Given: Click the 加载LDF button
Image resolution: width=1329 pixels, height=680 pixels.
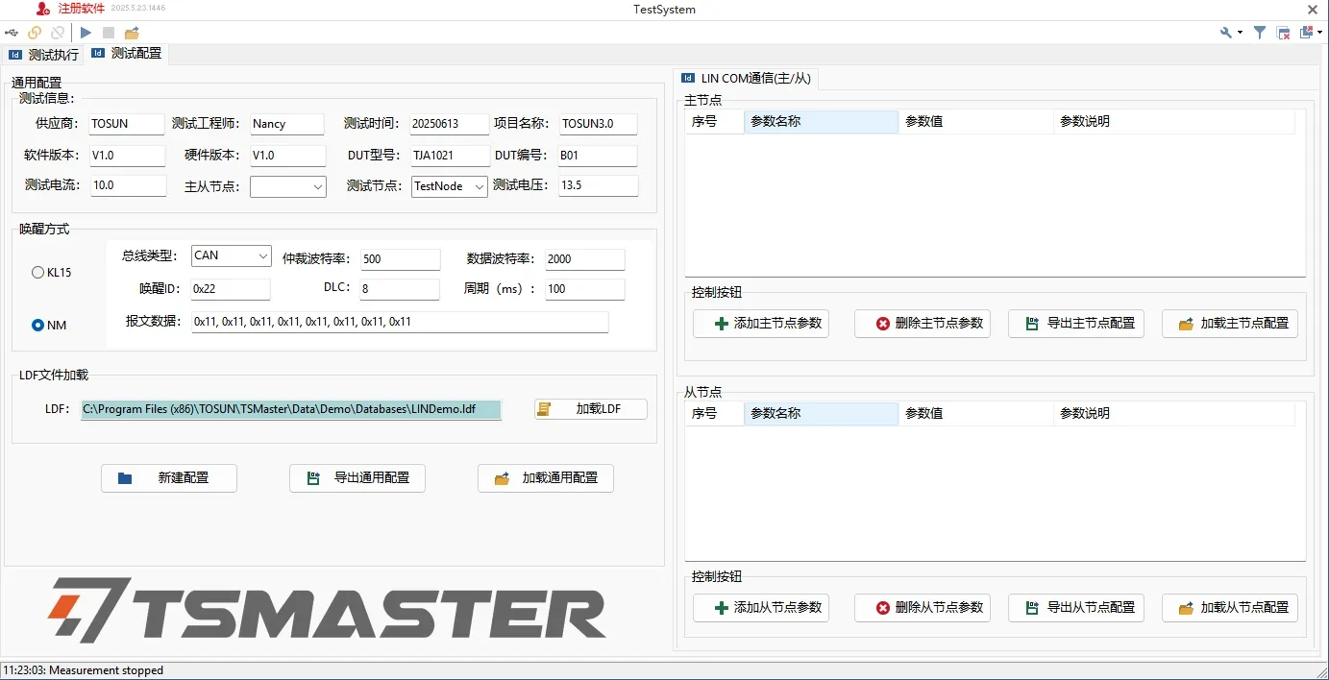Looking at the screenshot, I should (x=590, y=408).
